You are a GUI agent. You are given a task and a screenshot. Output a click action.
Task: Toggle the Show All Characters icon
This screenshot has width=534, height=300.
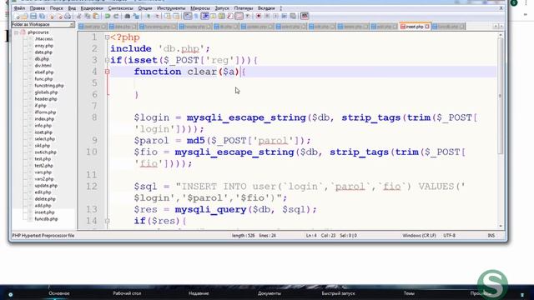click(196, 16)
